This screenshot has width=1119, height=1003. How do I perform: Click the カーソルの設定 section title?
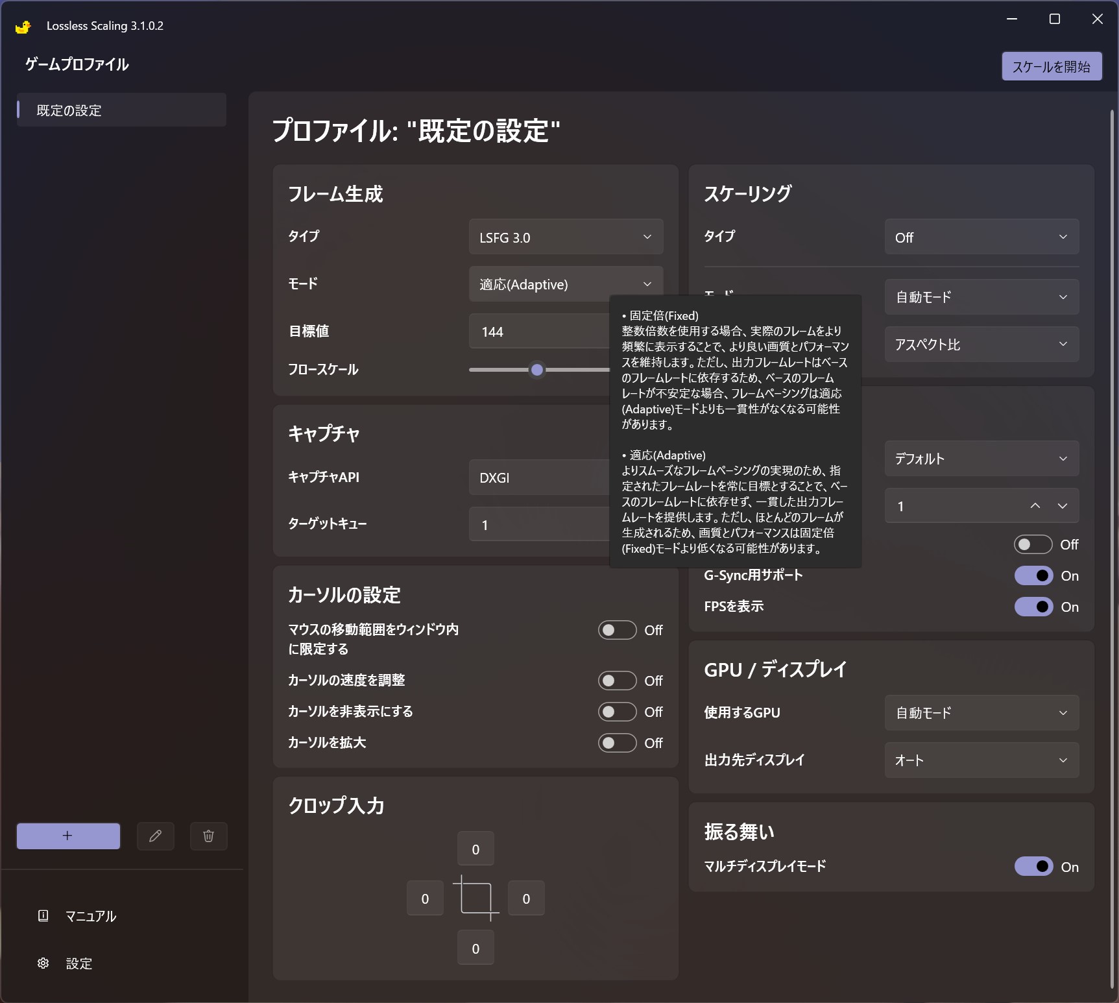(344, 595)
